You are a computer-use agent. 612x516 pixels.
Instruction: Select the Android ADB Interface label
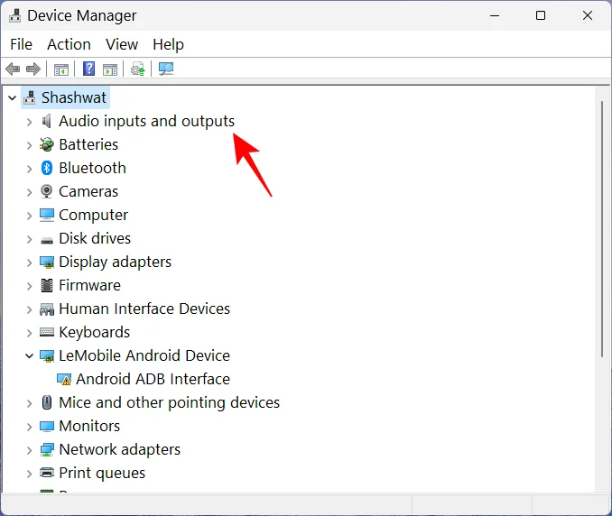tap(153, 379)
